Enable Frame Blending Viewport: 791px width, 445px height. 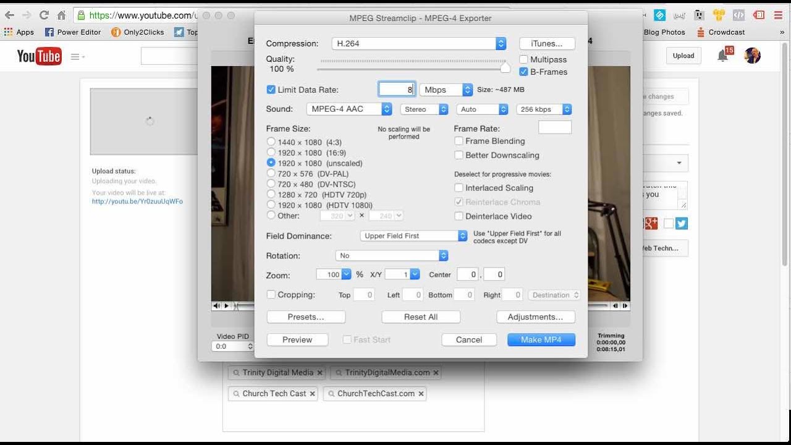459,141
